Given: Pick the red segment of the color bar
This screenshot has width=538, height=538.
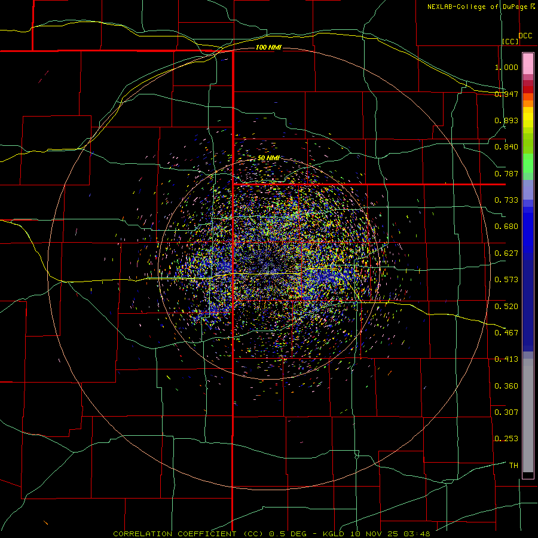Looking at the screenshot, I should [528, 90].
